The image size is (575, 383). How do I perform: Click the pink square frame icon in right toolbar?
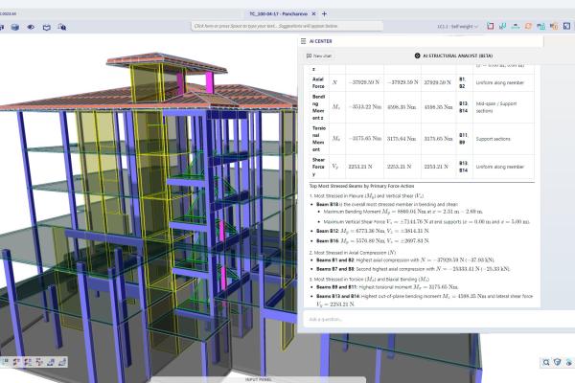coord(491,26)
